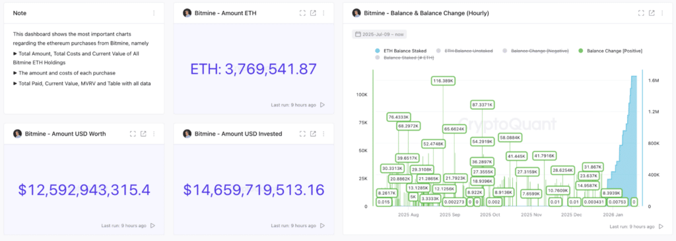Expand Bitmine - Amount ETH card to fullscreen
The width and height of the screenshot is (676, 241).
coord(302,13)
